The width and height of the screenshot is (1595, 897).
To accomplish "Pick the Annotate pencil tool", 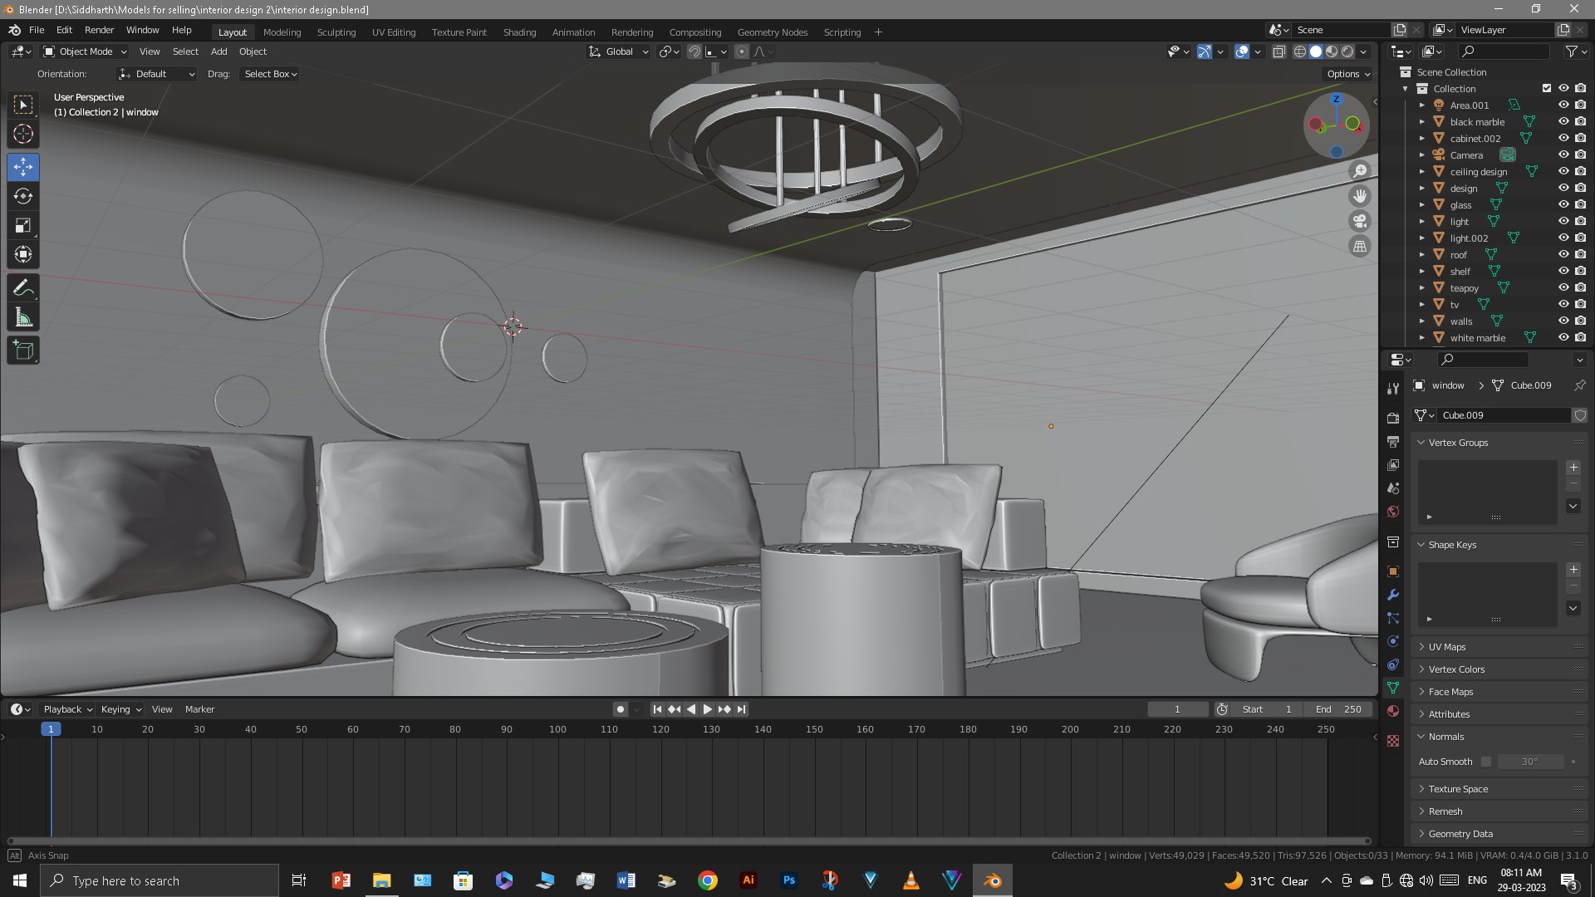I will pos(23,288).
